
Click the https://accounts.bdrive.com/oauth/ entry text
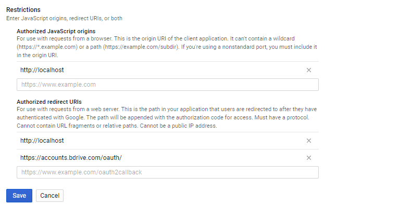coord(71,158)
